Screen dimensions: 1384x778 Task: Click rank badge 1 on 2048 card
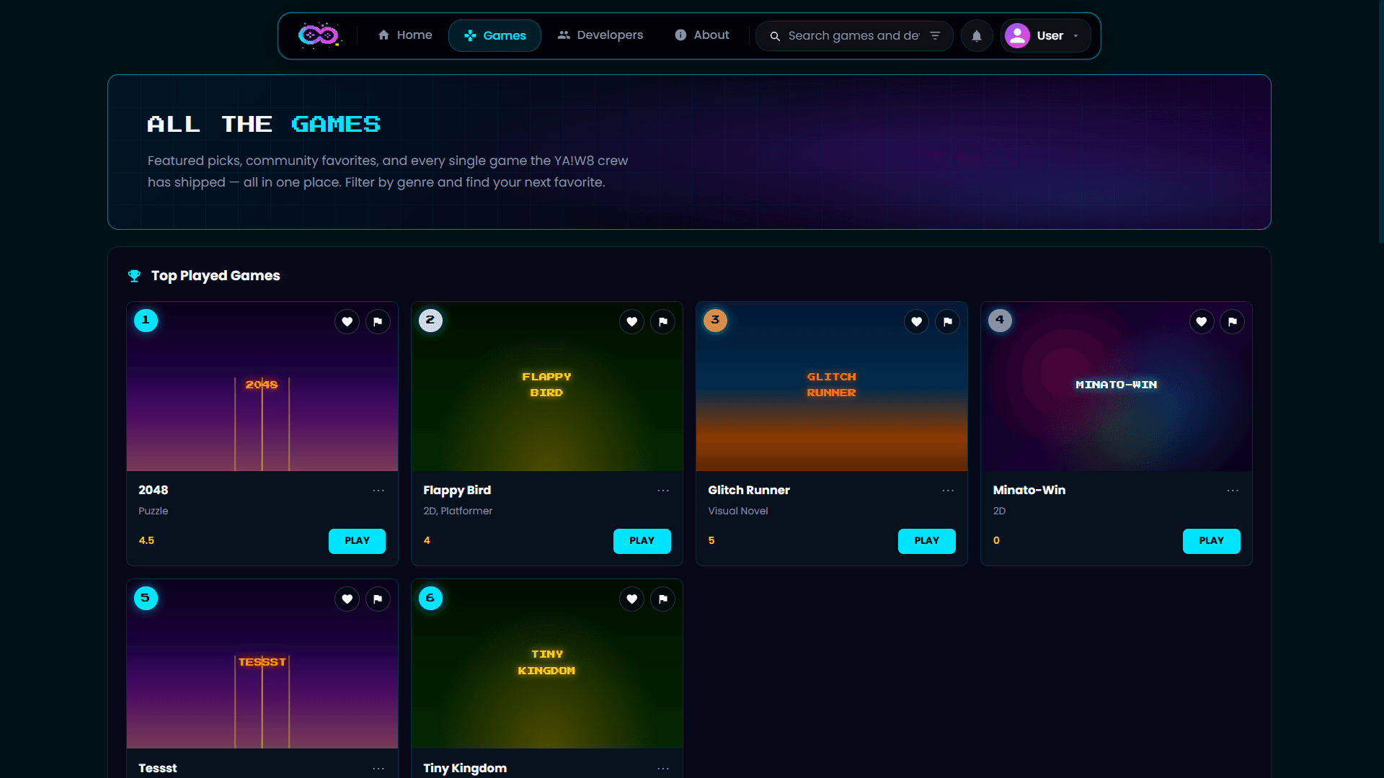tap(146, 320)
